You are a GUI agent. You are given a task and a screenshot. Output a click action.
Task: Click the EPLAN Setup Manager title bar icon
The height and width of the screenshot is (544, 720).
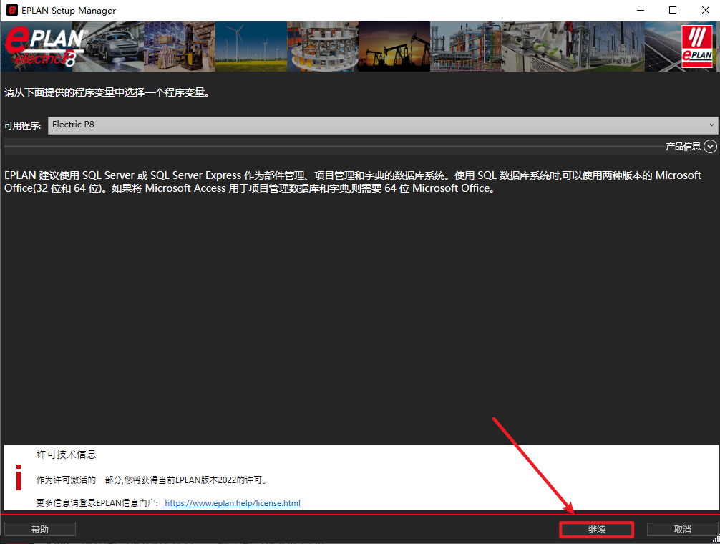pyautogui.click(x=12, y=11)
